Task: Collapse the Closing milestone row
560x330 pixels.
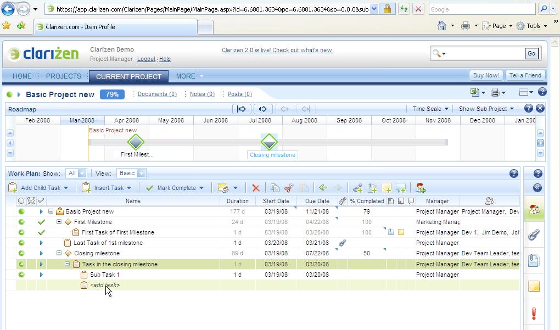Action: tap(59, 254)
